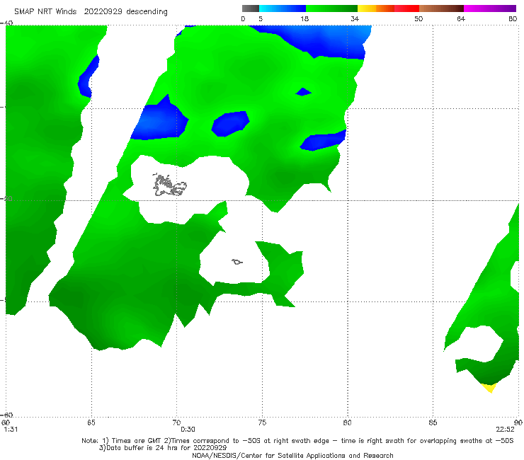
Task: Click the color bar label '34'
Action: click(x=355, y=18)
